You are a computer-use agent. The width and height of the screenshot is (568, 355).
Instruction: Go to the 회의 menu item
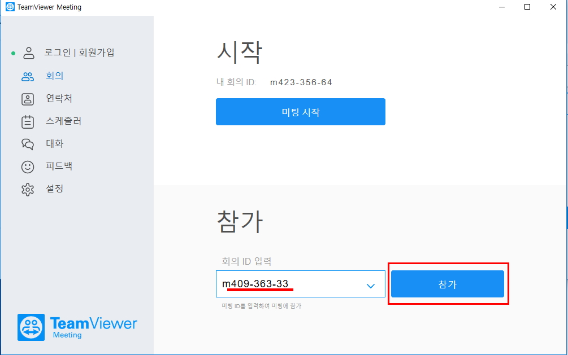(55, 76)
